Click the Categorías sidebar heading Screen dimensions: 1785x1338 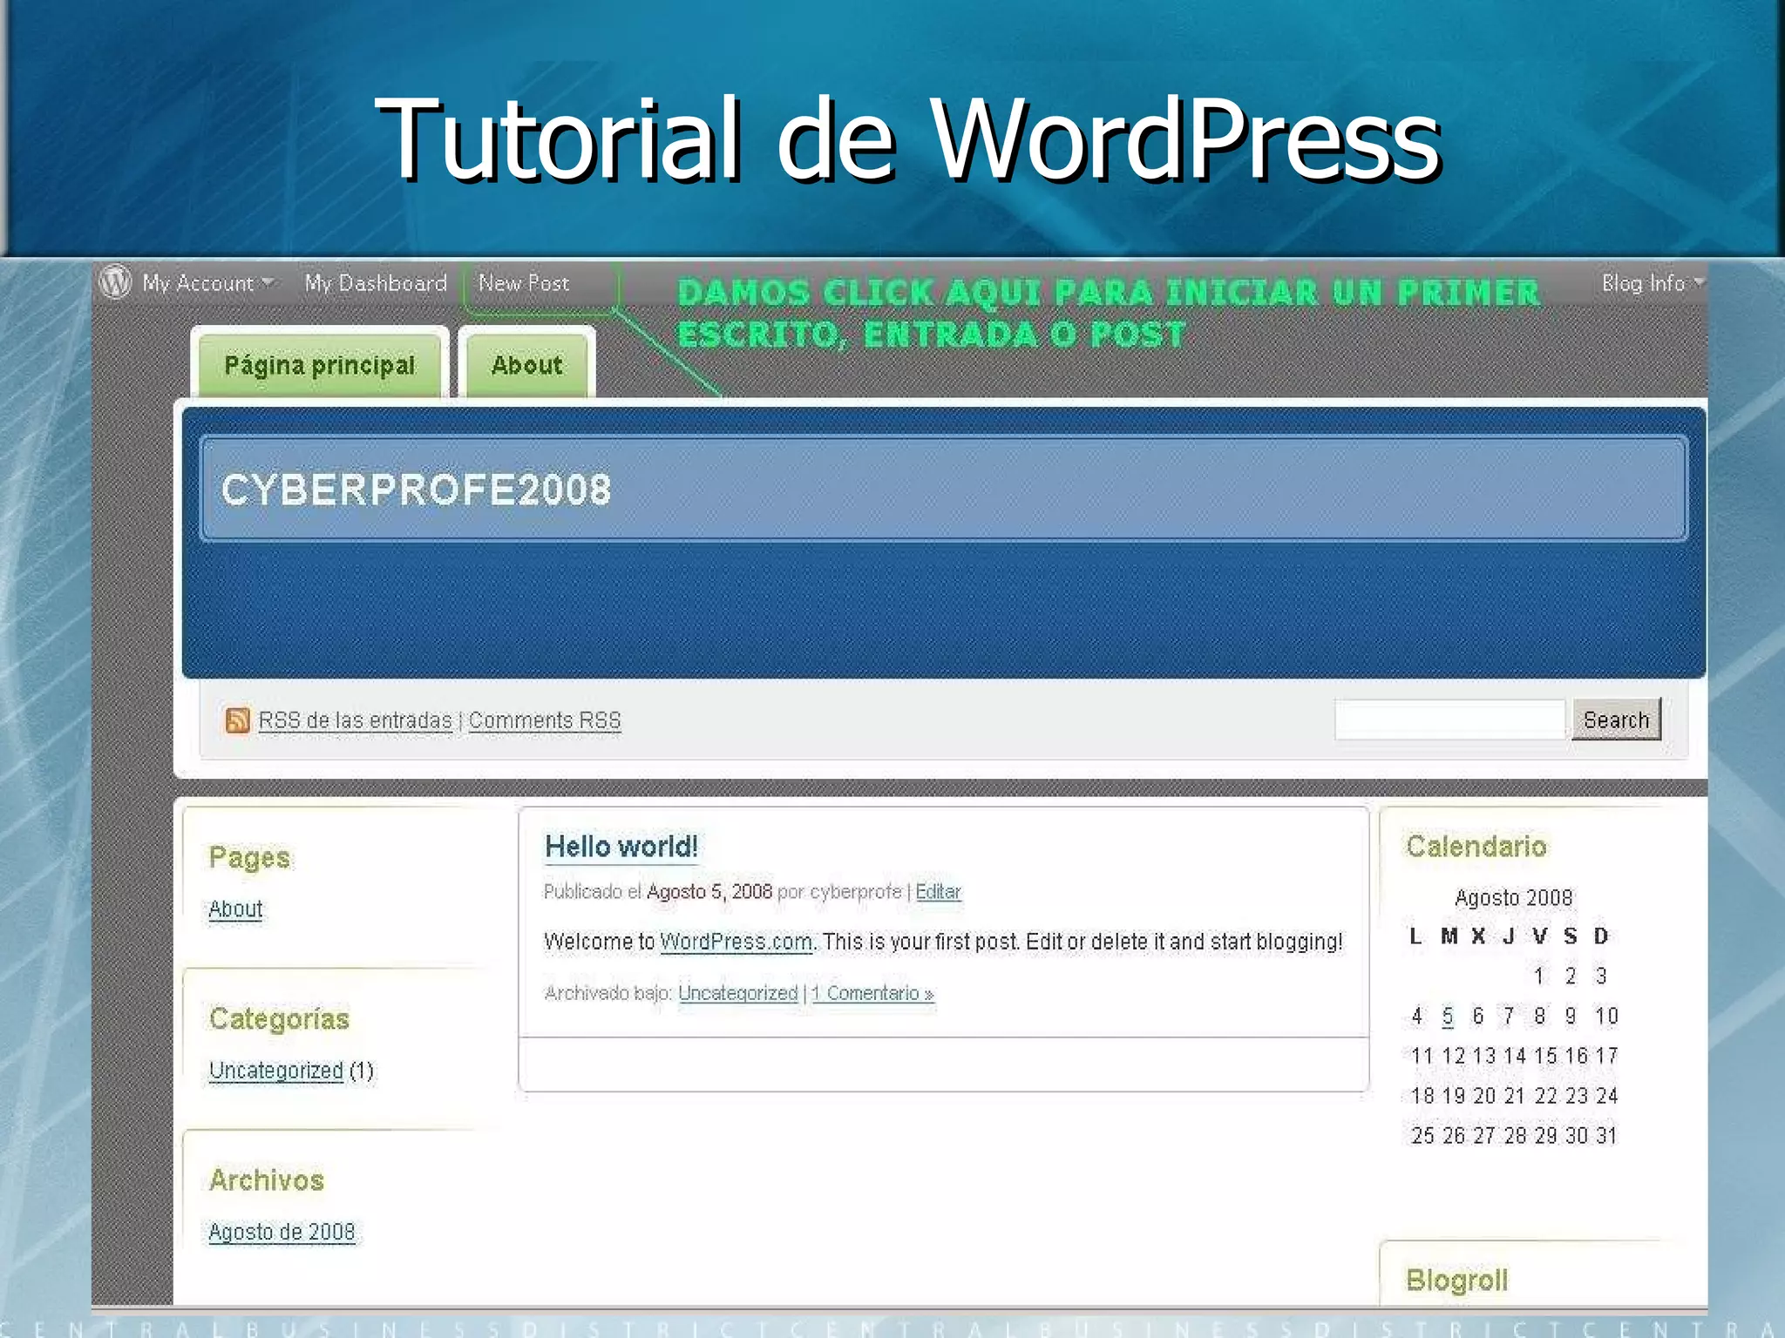pyautogui.click(x=279, y=1018)
